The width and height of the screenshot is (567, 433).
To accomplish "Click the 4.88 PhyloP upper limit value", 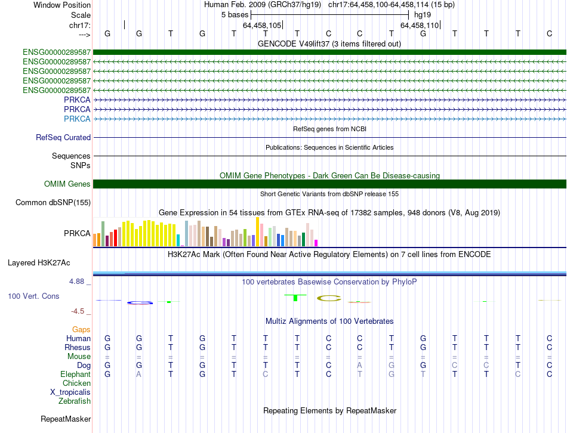I will (x=76, y=281).
